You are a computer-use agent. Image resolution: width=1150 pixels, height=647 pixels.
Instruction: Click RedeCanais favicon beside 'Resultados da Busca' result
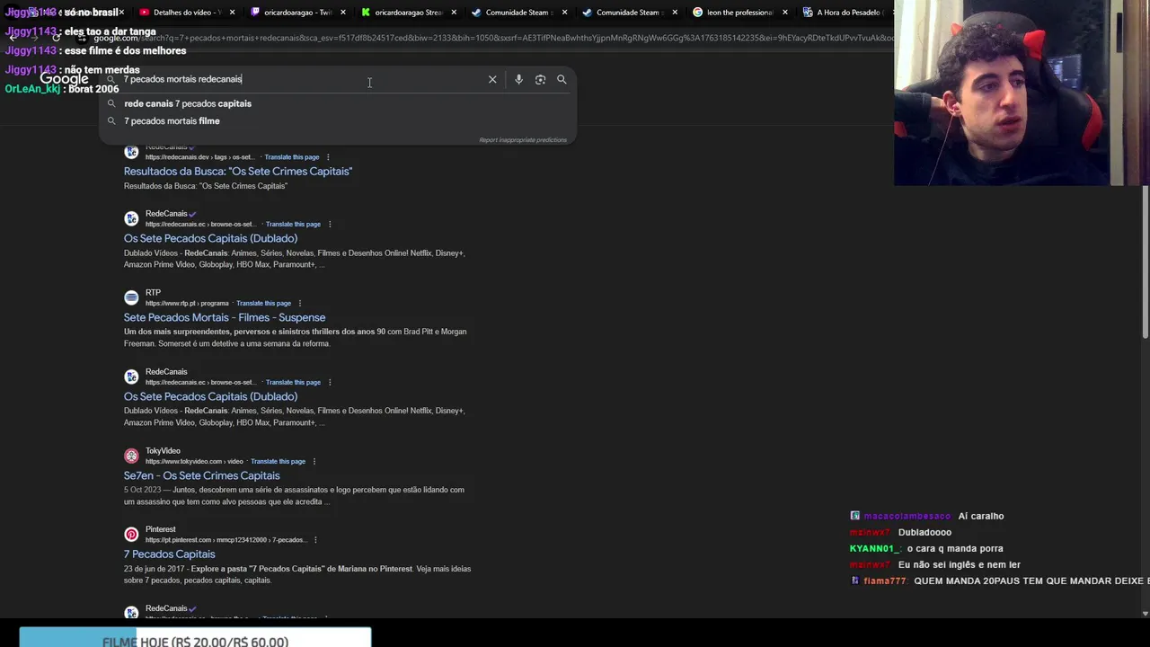tap(131, 151)
